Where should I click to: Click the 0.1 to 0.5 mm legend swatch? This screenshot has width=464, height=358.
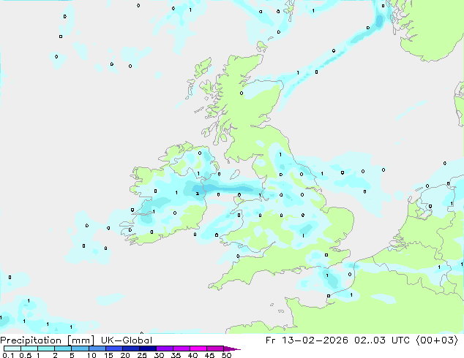click(x=12, y=349)
